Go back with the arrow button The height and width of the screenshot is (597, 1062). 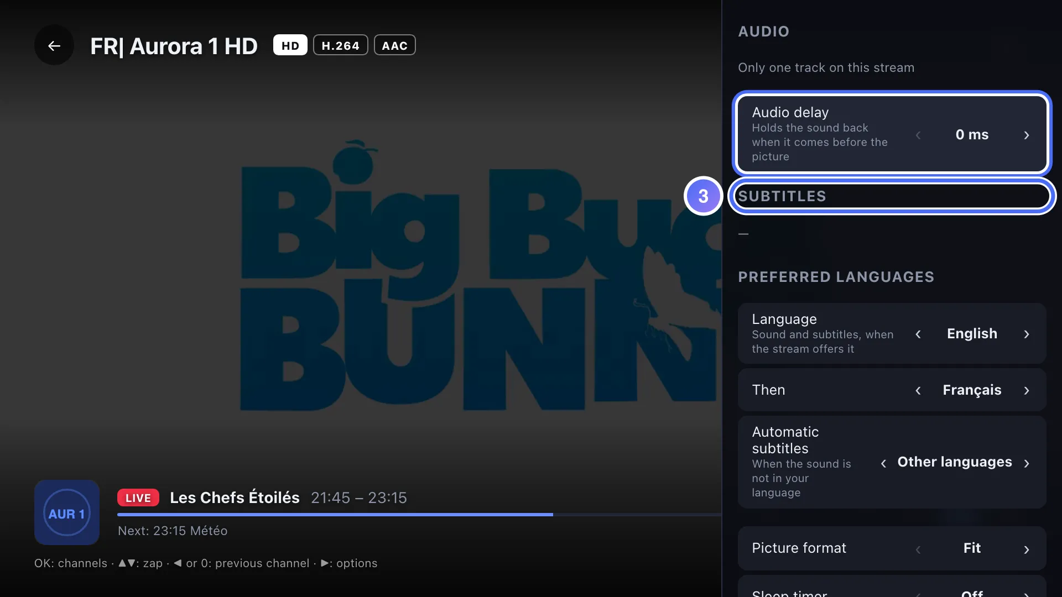point(54,46)
